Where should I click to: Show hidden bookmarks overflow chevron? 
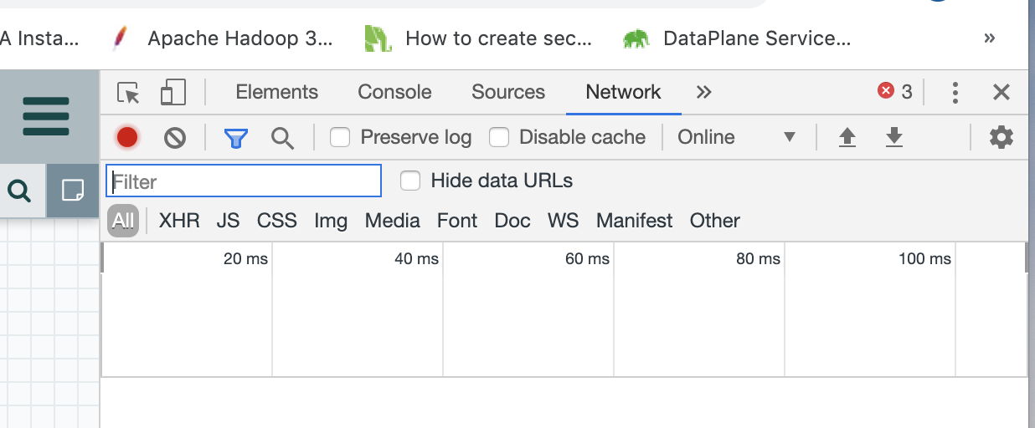click(990, 38)
